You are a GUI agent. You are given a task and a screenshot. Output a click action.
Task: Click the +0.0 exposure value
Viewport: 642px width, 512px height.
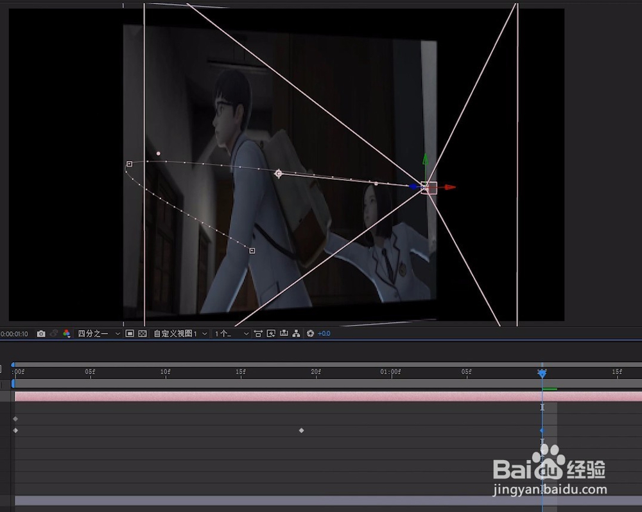point(324,334)
